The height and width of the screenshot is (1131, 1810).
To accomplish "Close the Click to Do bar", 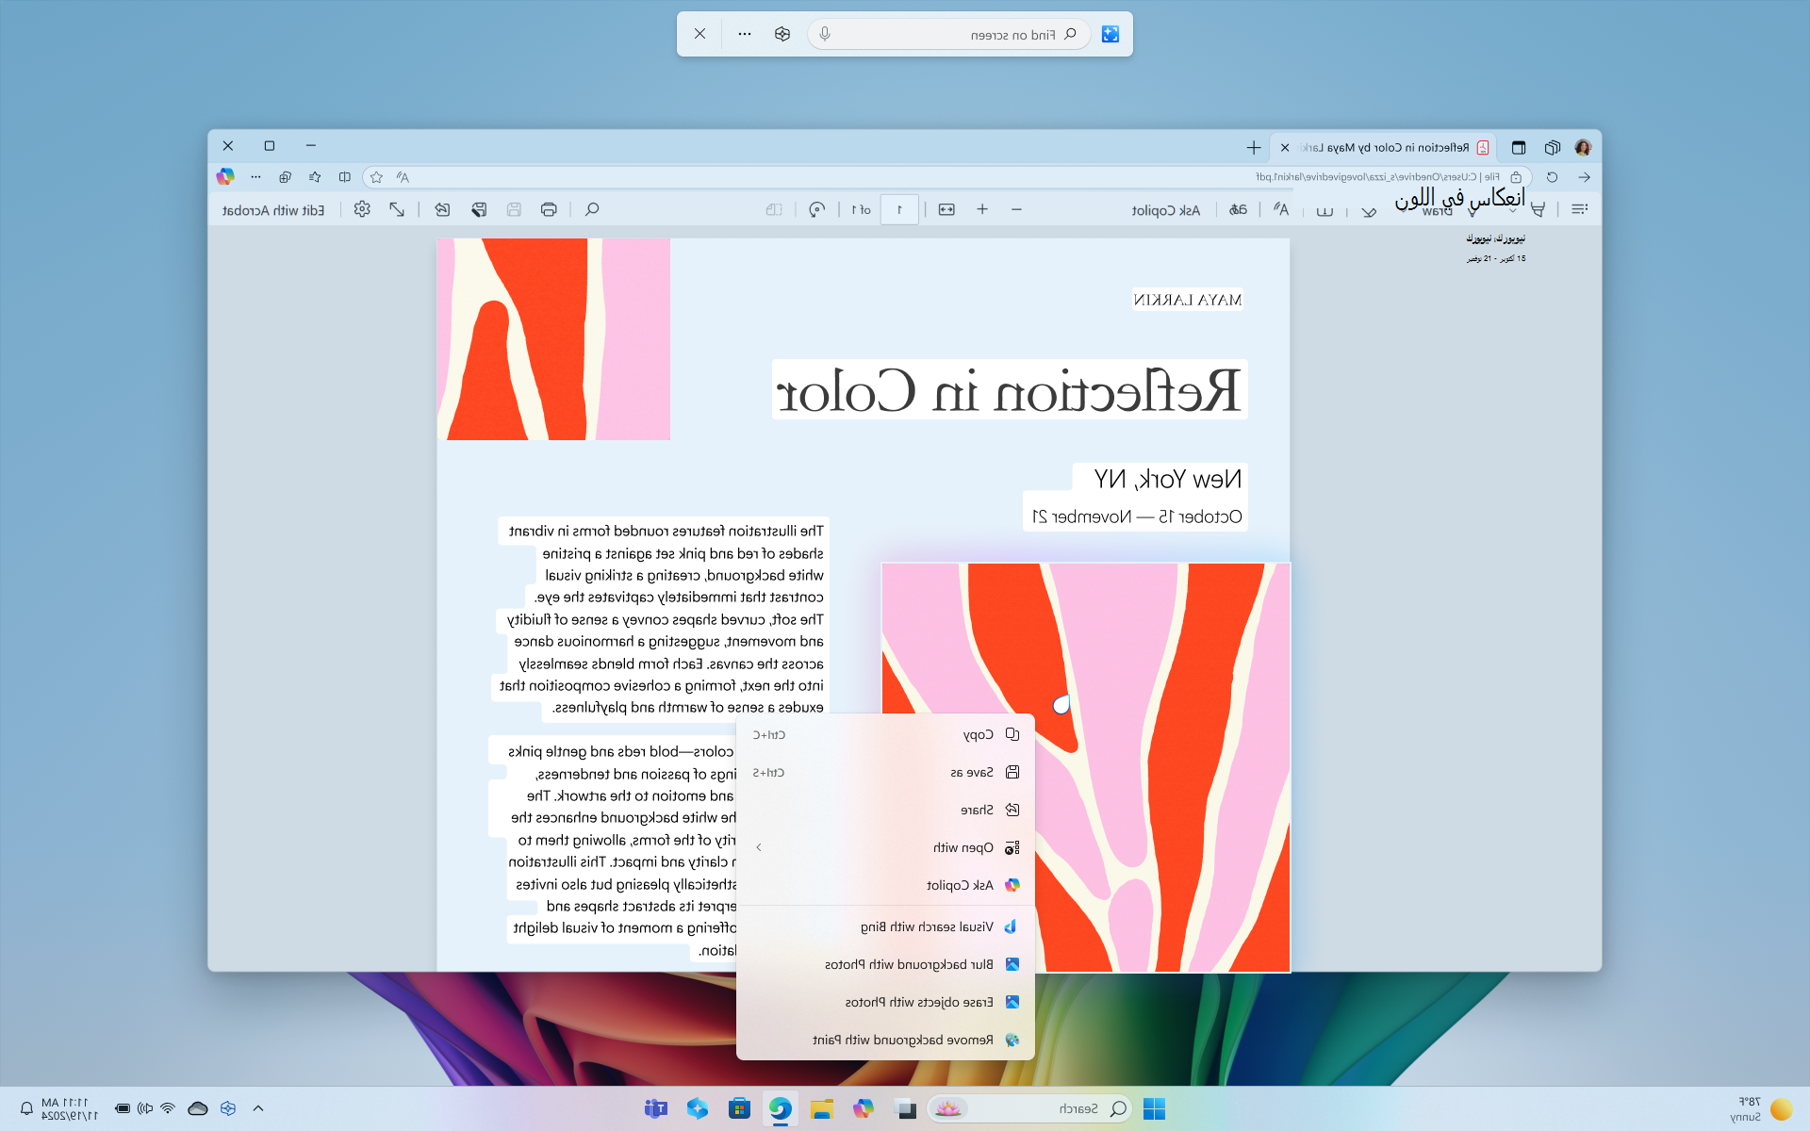I will pos(699,34).
